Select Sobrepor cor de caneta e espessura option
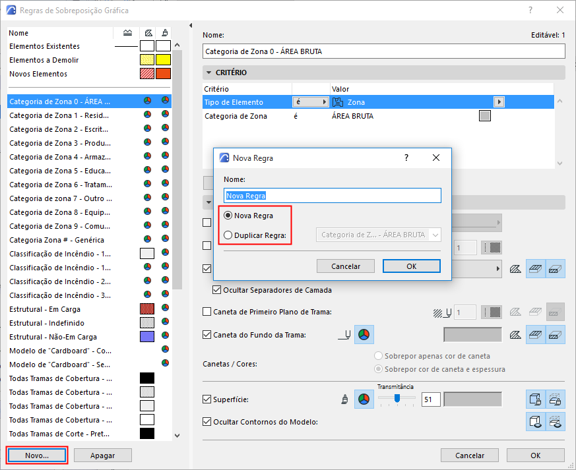 (378, 369)
